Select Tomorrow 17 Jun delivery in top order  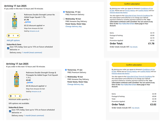[64, 12]
